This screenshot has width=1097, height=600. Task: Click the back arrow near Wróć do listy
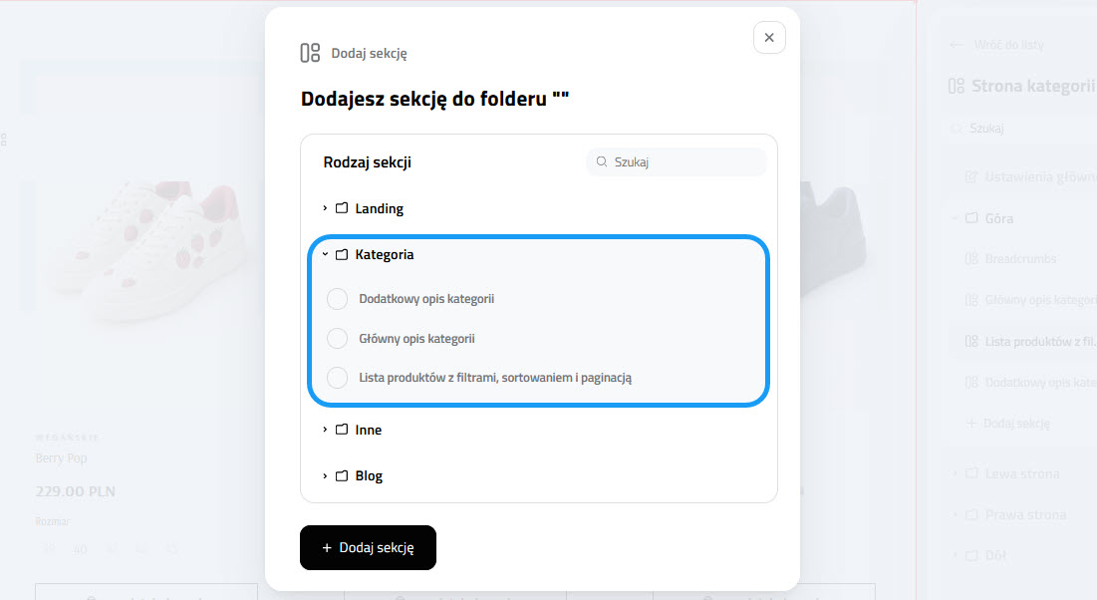pos(957,45)
